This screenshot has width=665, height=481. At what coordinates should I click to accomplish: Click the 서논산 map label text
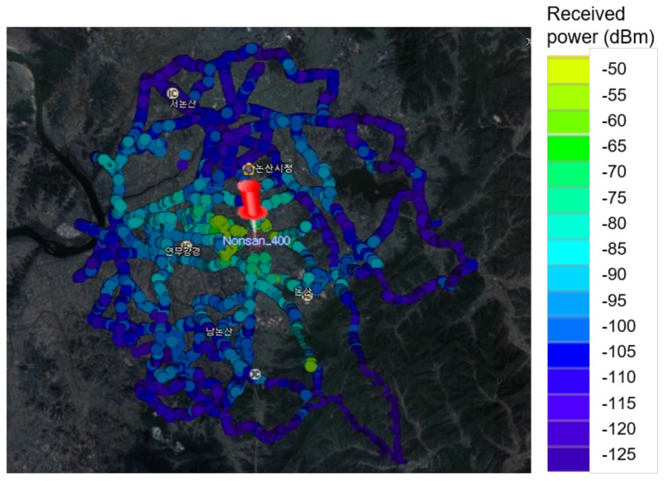click(x=185, y=103)
